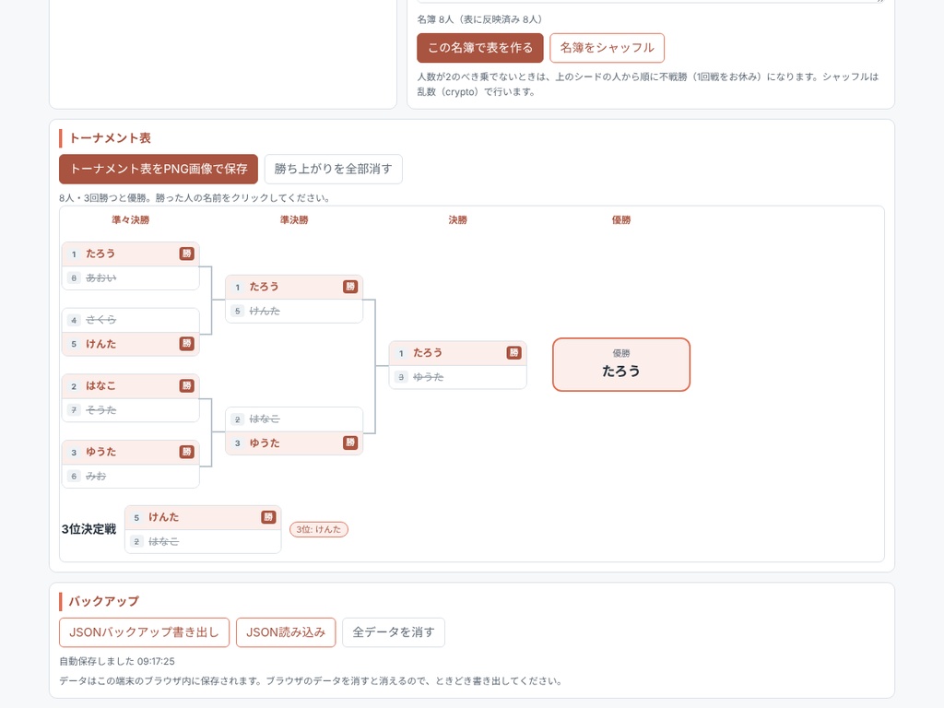Screen dimensions: 944x708
Task: Click 勝 badge on semifinal たろう
Action: [349, 288]
